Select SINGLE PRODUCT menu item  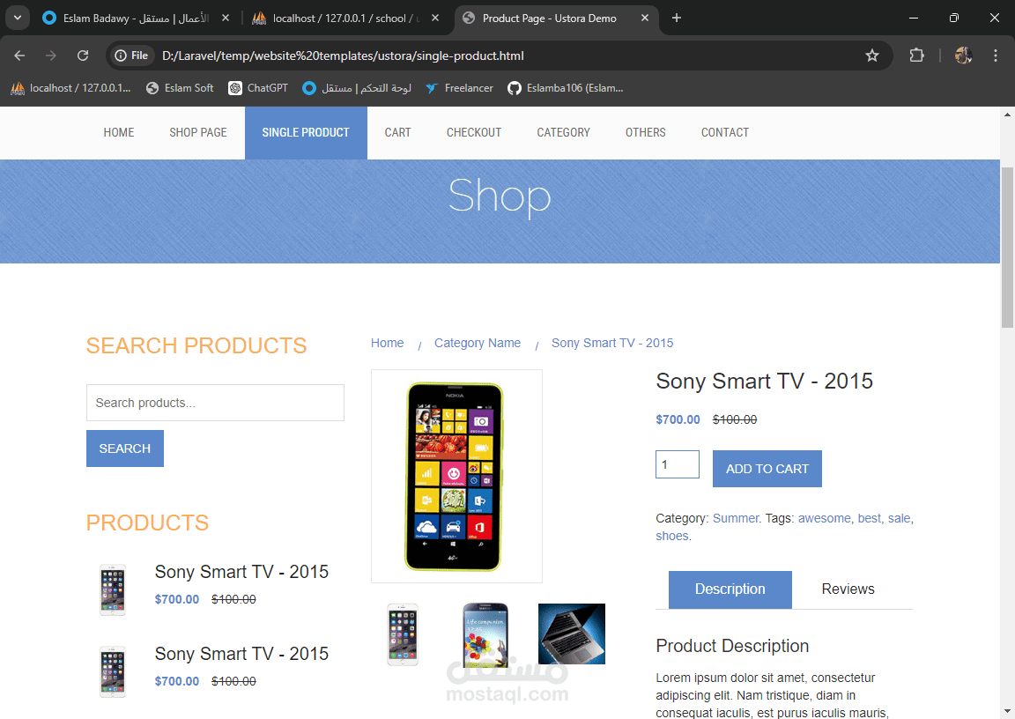pos(306,133)
